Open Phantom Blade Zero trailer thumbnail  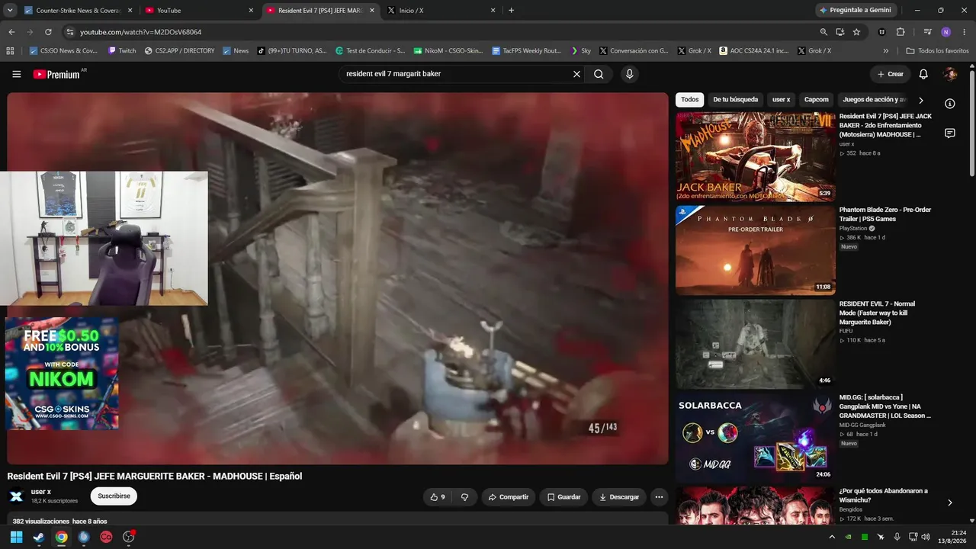tap(755, 250)
